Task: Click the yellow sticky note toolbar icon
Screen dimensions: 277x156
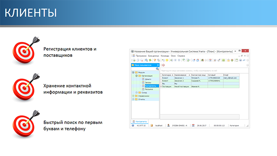Action: pos(167,60)
